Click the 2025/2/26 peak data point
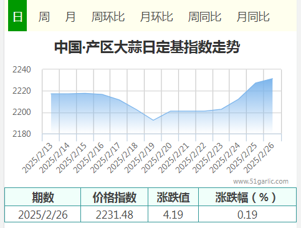This screenshot has height=228, width=301. [272, 79]
